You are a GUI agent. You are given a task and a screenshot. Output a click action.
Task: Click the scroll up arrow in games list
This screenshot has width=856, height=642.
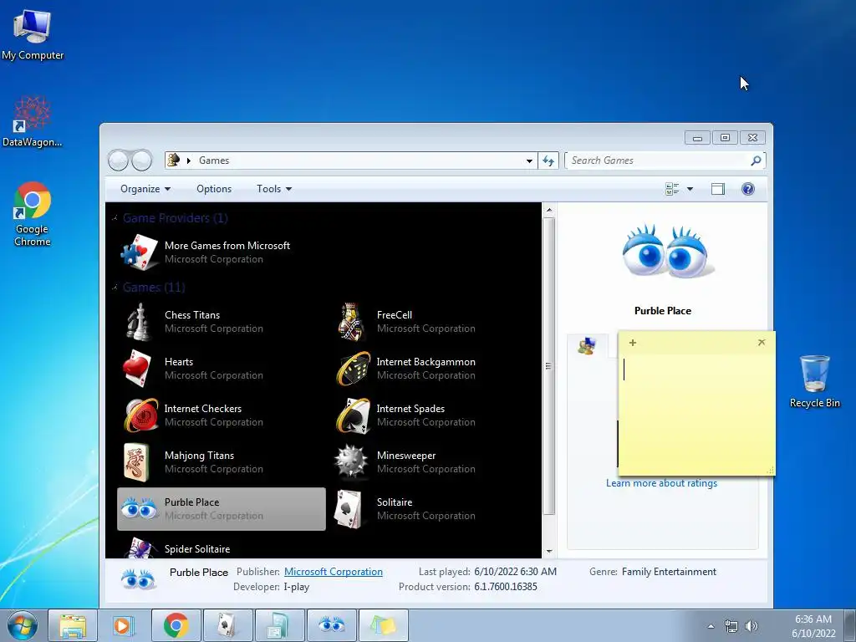549,210
